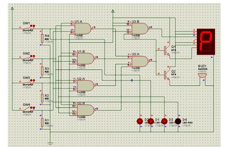228x147 pixels.
Task: Select resistor R3
Action: click(42, 71)
